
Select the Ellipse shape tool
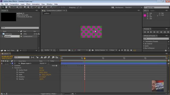tap(25, 7)
